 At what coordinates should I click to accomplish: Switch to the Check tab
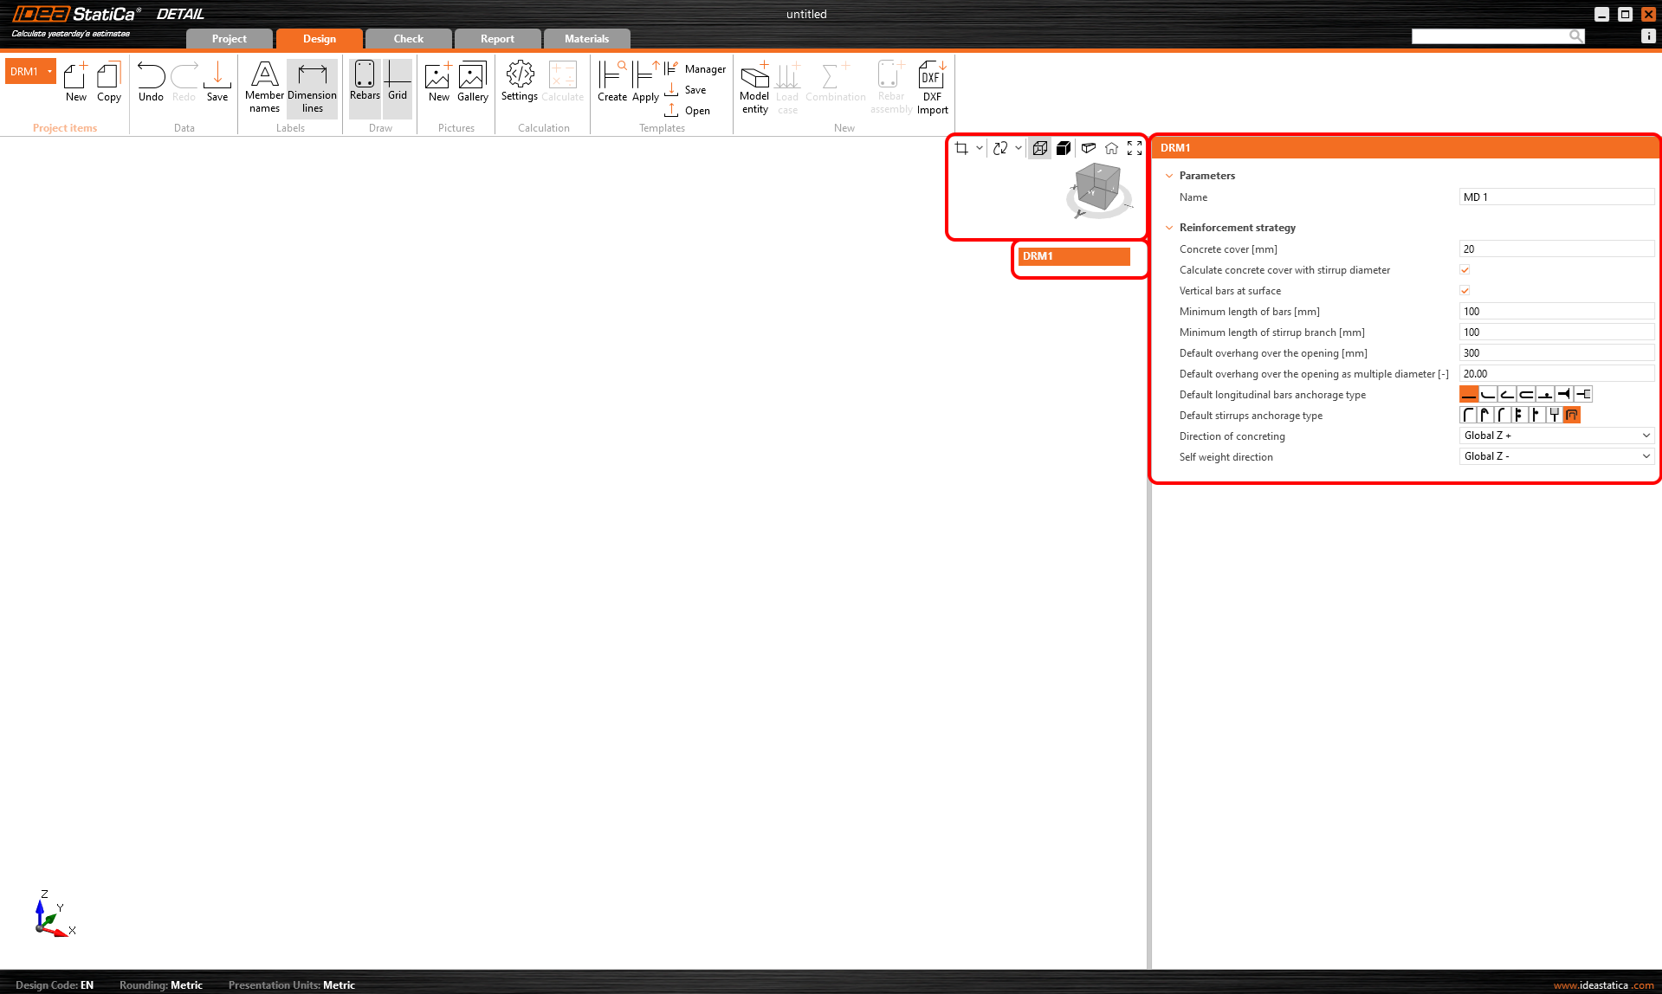point(409,39)
